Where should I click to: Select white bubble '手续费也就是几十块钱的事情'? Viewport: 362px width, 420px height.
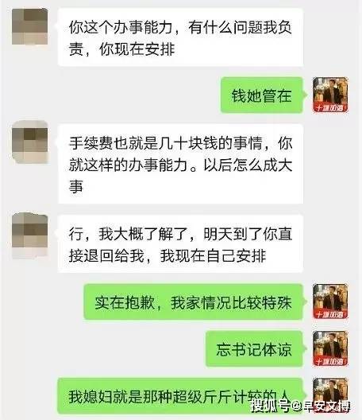(180, 164)
